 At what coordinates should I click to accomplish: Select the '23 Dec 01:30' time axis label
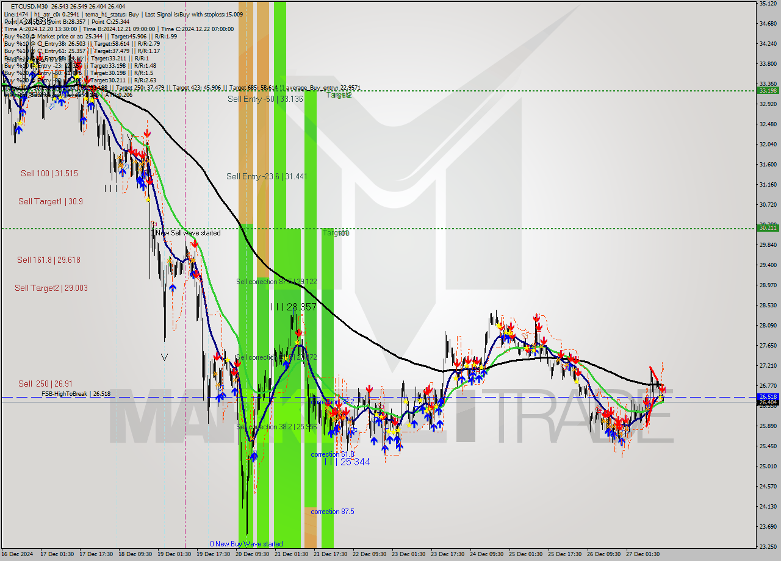(x=408, y=554)
